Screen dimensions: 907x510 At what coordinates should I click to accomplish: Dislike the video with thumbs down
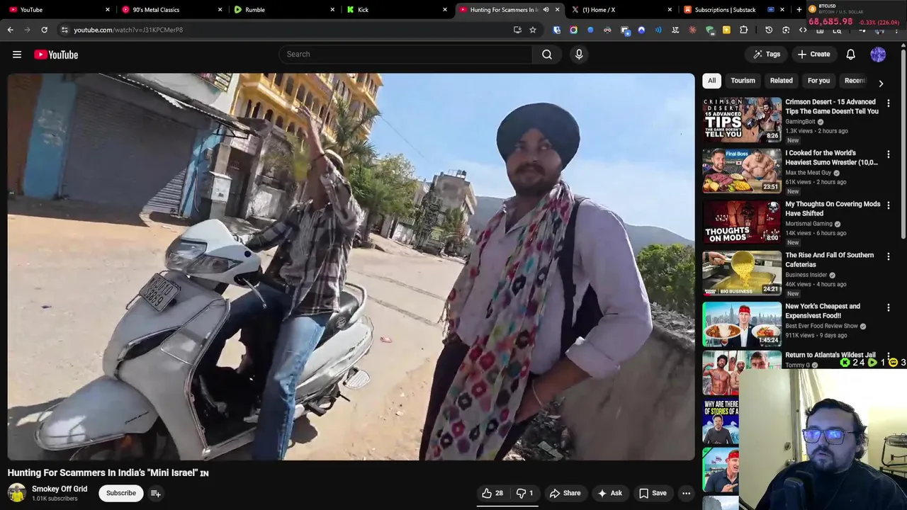coord(524,493)
